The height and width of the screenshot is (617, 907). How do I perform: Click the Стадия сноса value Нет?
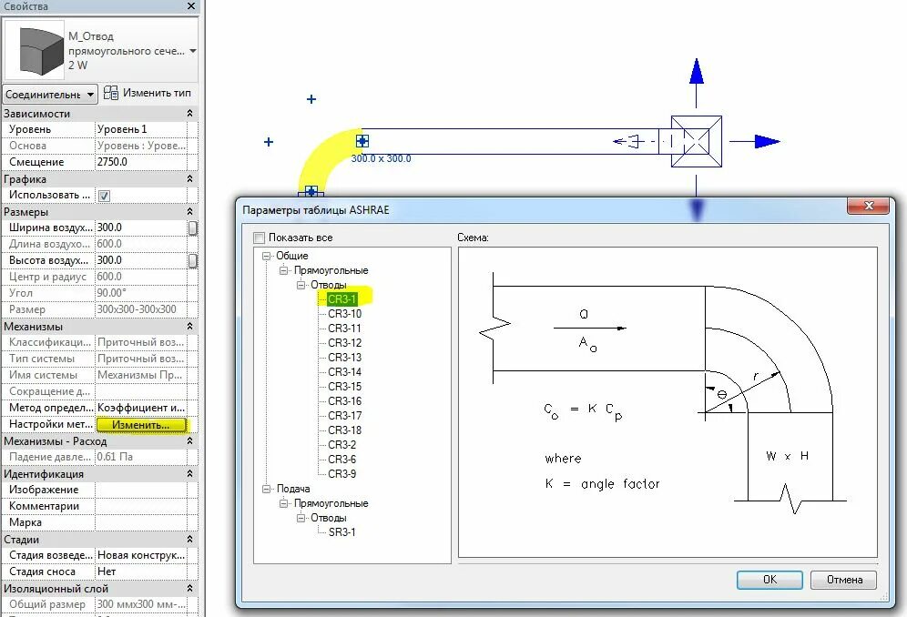coord(140,571)
